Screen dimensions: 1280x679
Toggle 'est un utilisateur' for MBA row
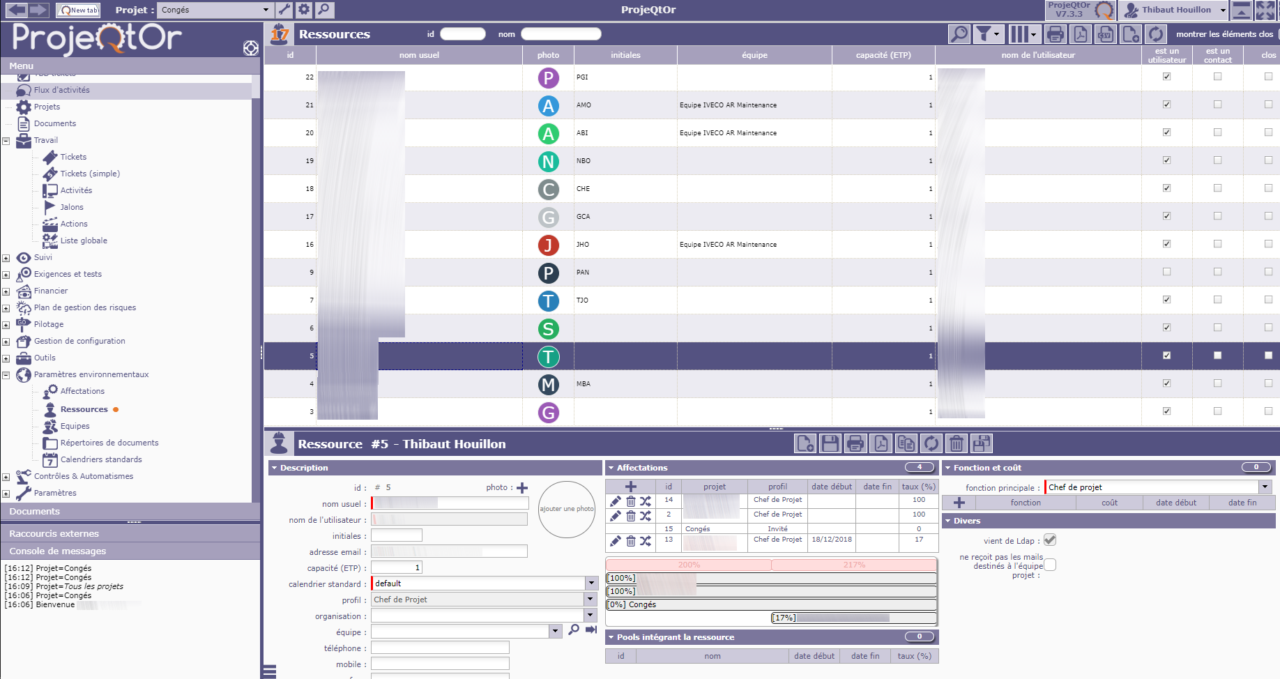[1166, 383]
